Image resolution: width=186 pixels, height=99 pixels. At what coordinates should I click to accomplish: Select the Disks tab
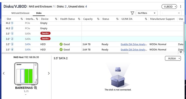click(x=39, y=13)
